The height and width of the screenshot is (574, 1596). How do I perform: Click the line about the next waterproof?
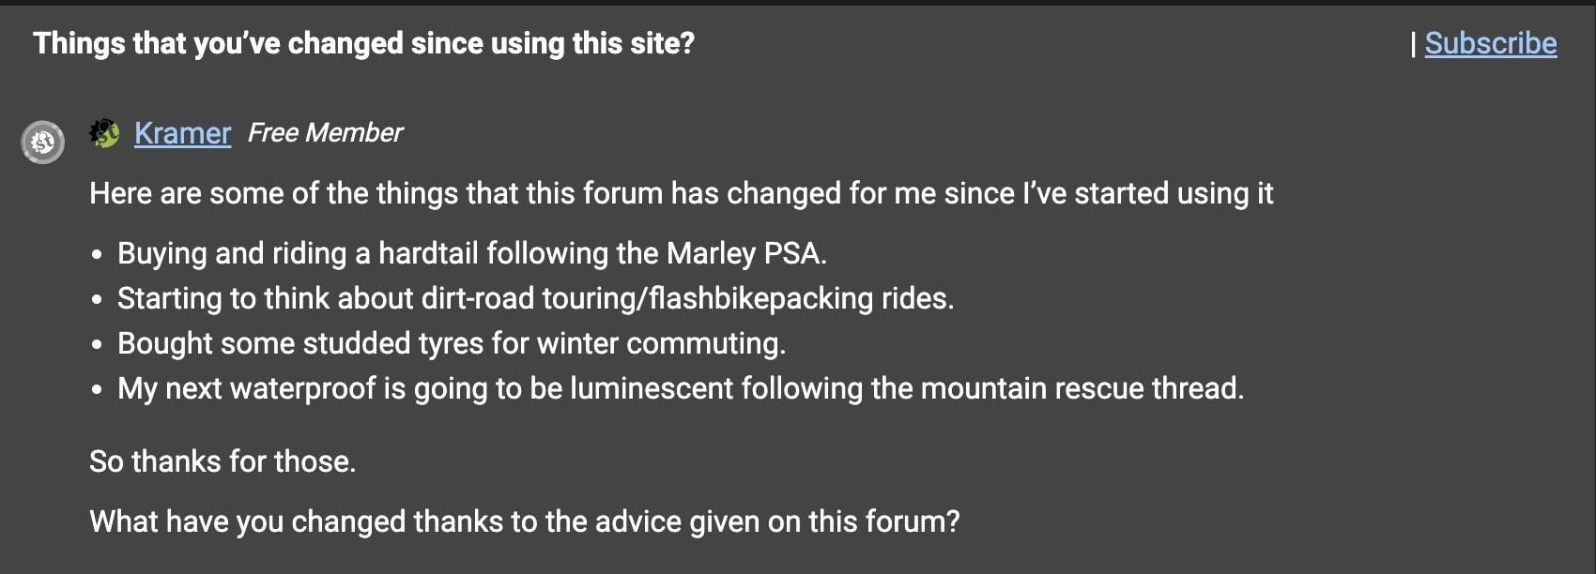pos(680,388)
